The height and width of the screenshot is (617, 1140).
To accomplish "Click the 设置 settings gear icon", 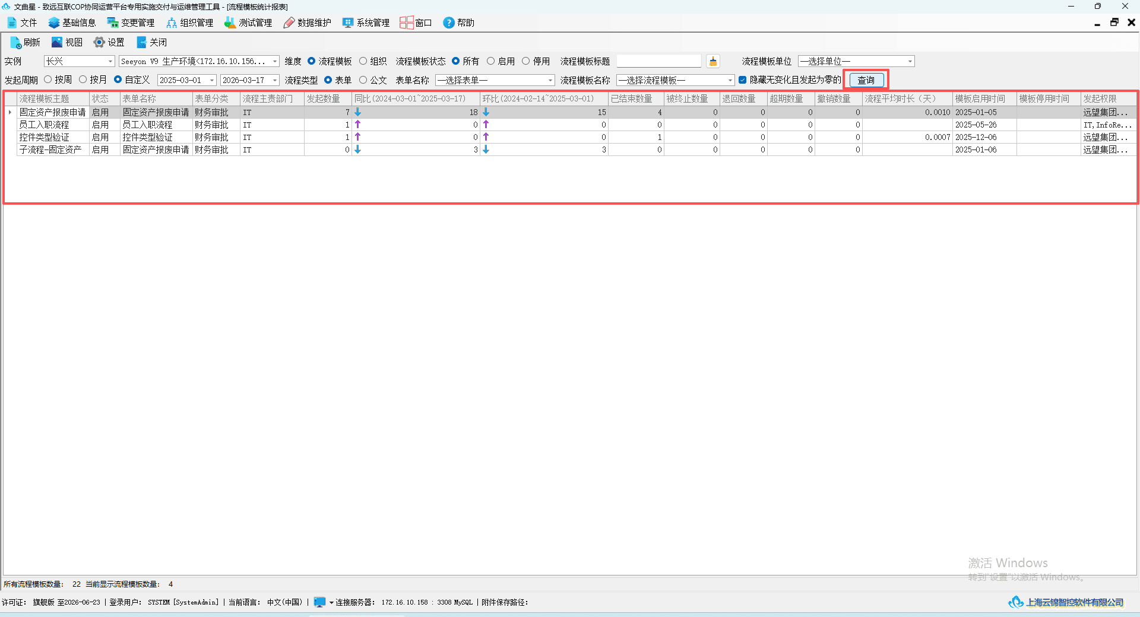I will pos(99,42).
